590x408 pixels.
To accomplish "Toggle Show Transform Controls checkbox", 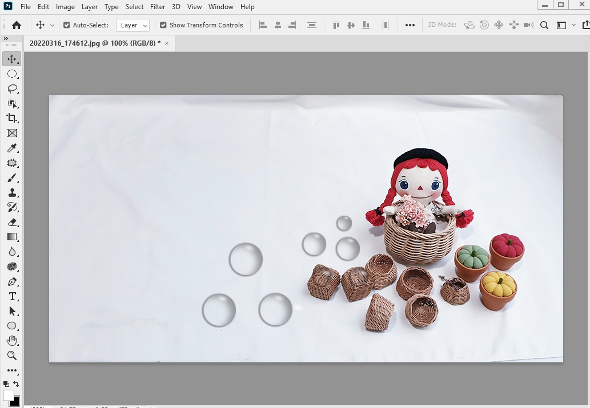I will tap(163, 25).
